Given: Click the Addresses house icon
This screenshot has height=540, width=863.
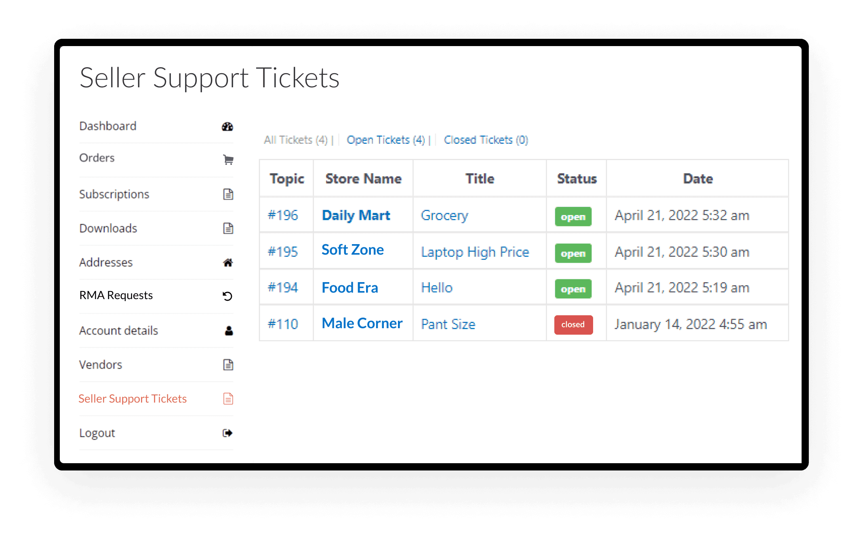Looking at the screenshot, I should point(228,263).
